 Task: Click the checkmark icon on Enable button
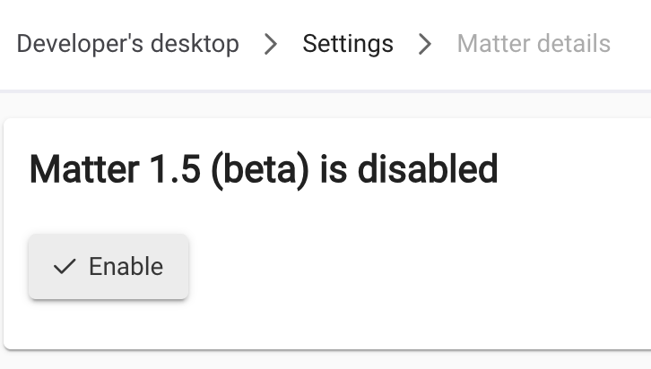tap(65, 267)
